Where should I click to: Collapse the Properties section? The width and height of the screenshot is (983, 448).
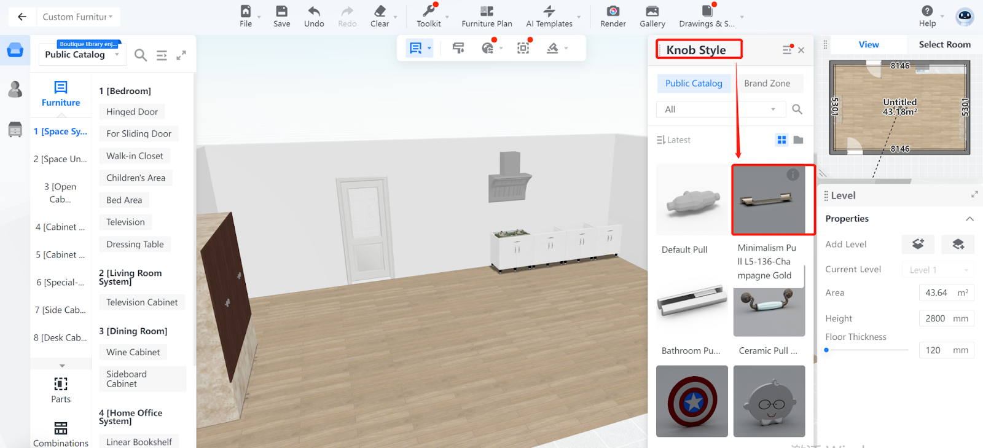tap(969, 219)
